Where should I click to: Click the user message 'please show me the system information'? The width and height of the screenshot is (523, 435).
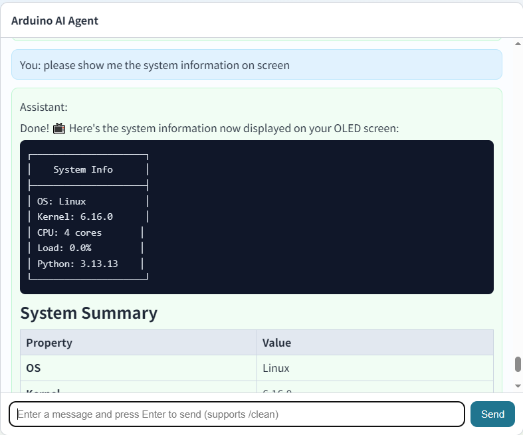(x=257, y=64)
